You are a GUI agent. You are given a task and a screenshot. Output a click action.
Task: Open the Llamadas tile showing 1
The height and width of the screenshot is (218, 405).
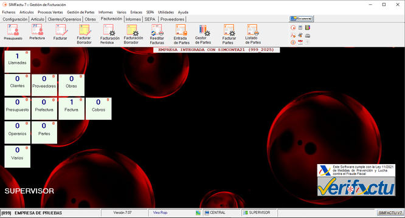click(17, 61)
